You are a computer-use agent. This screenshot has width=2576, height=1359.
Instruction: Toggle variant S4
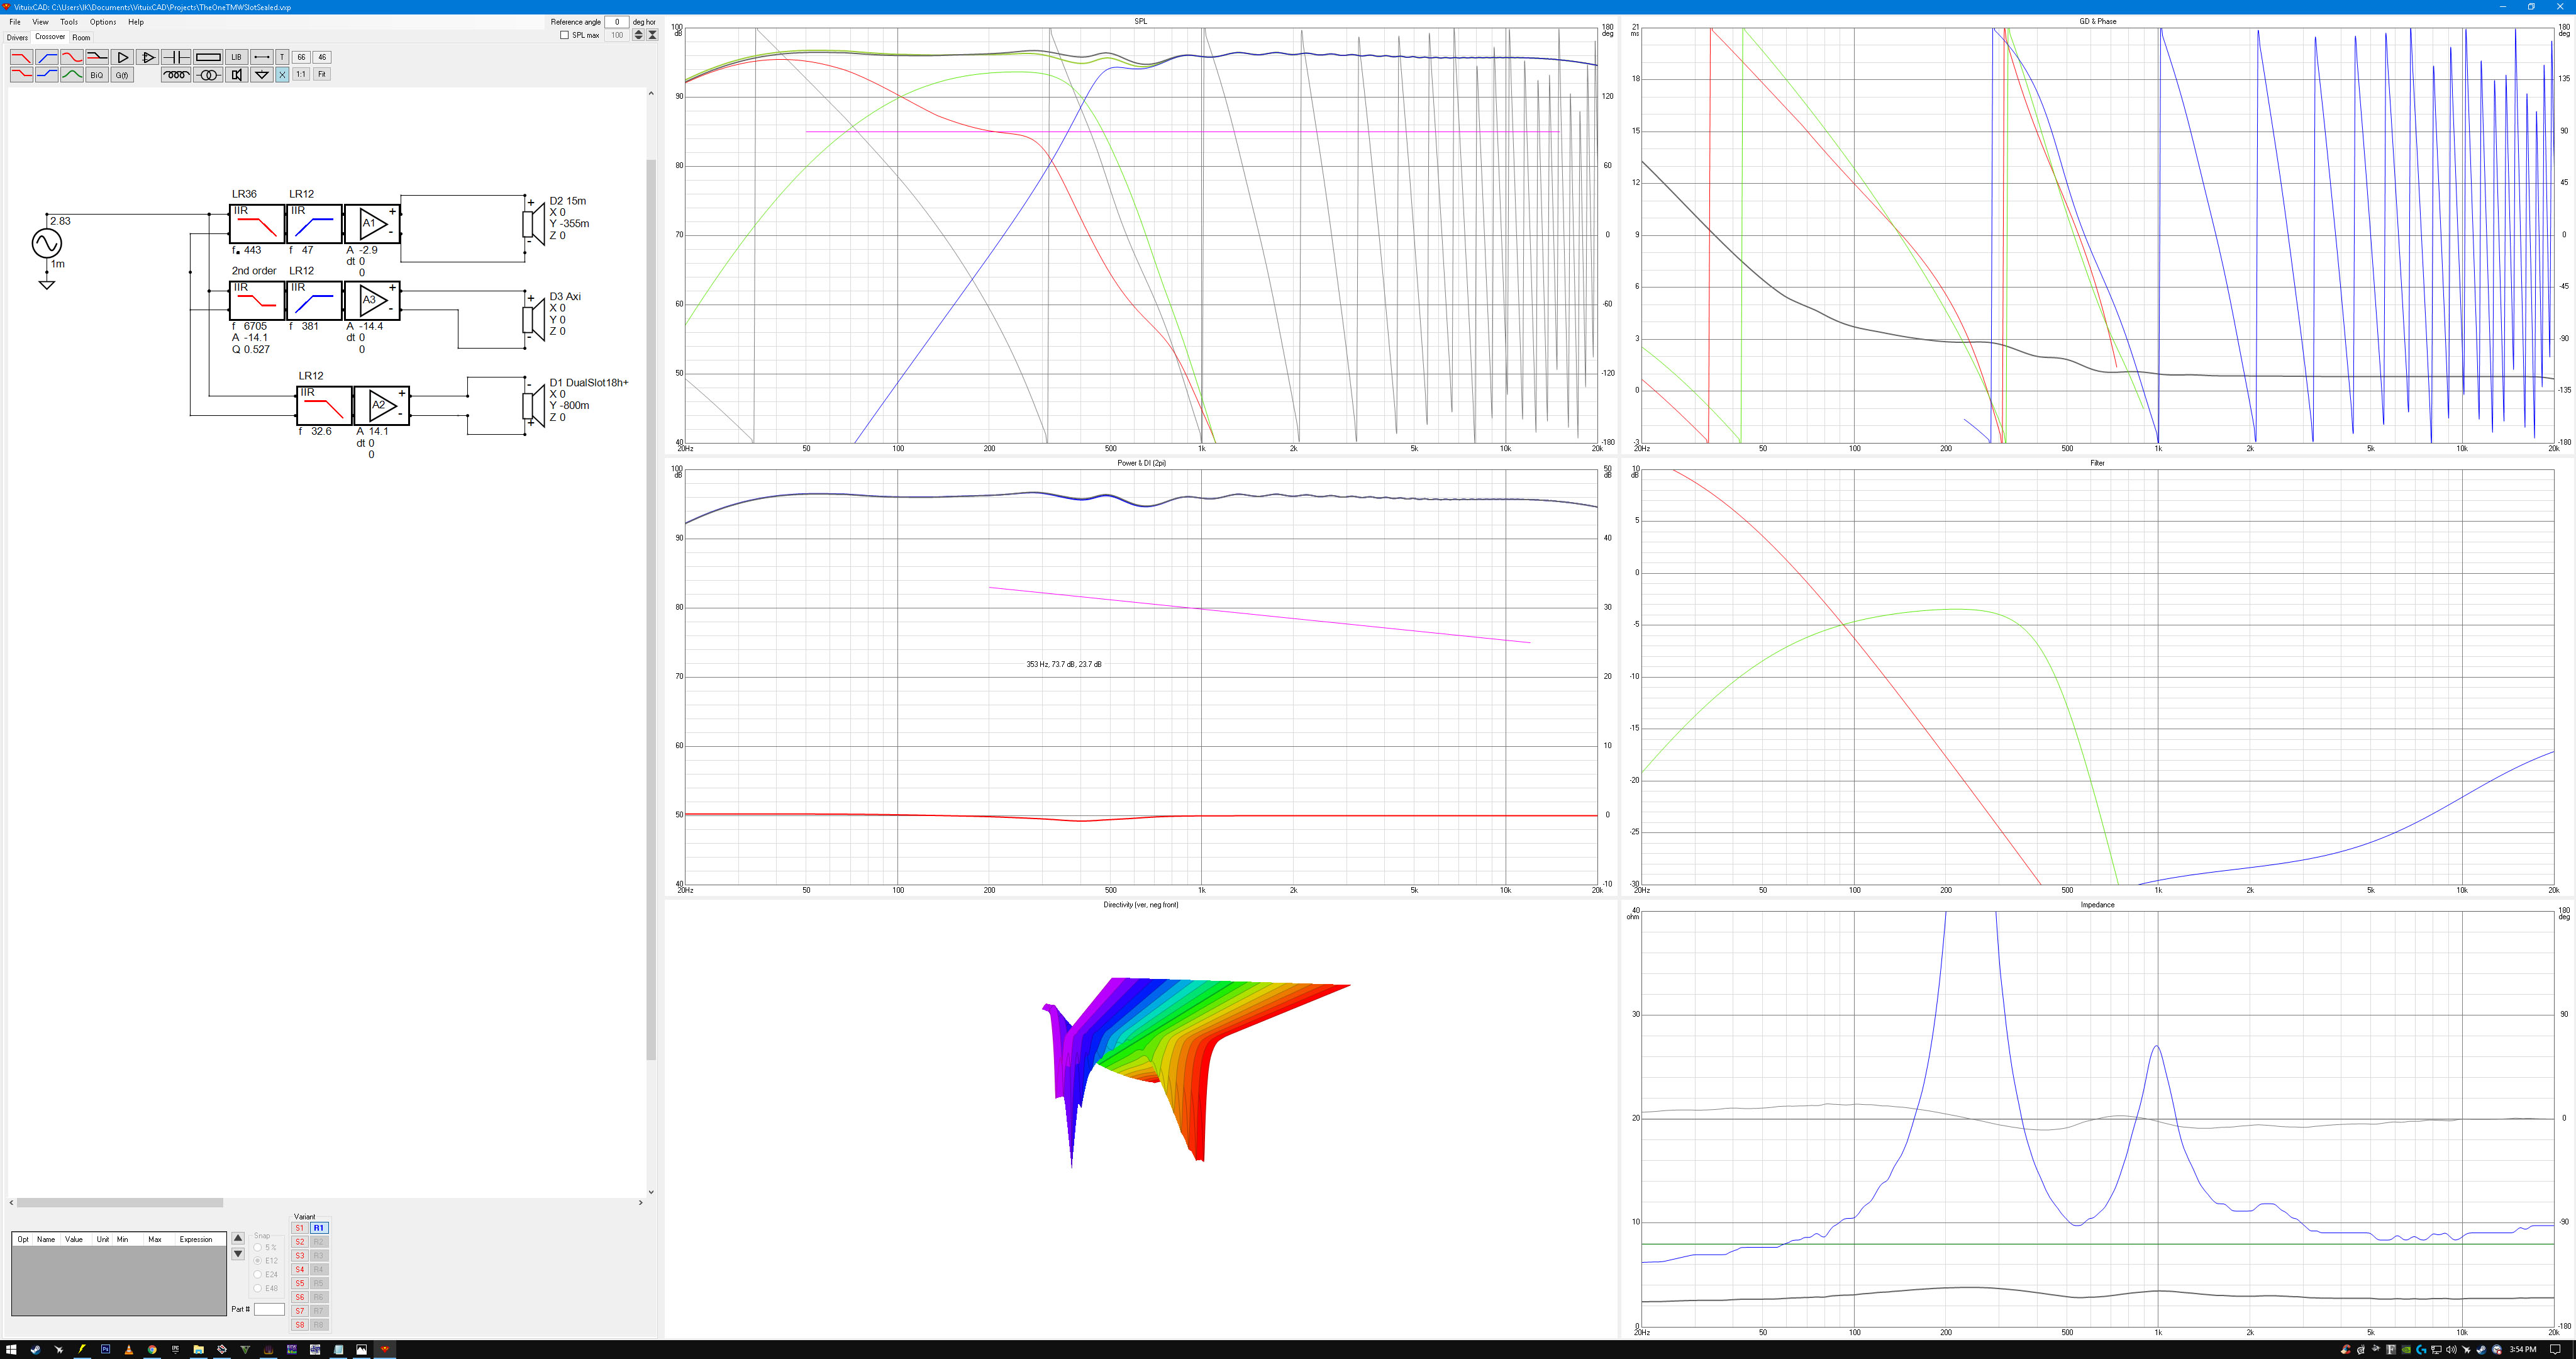pos(299,1270)
